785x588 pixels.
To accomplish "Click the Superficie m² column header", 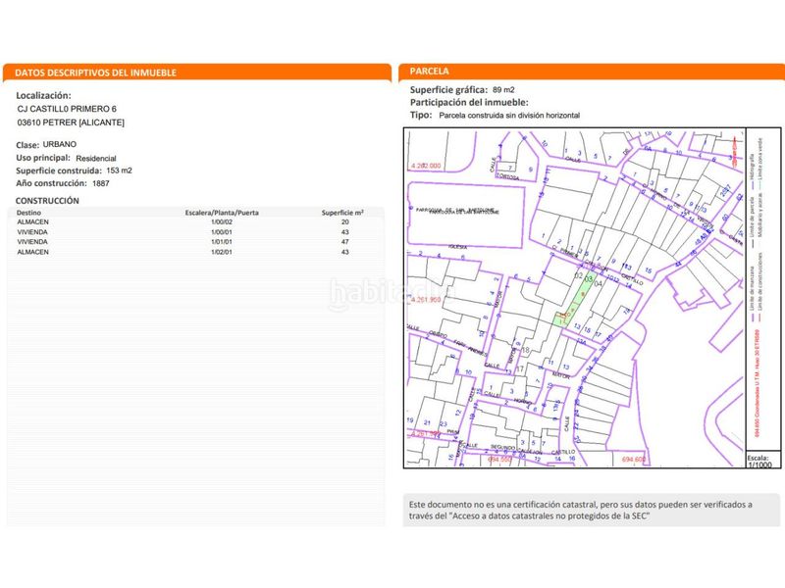I will click(342, 213).
